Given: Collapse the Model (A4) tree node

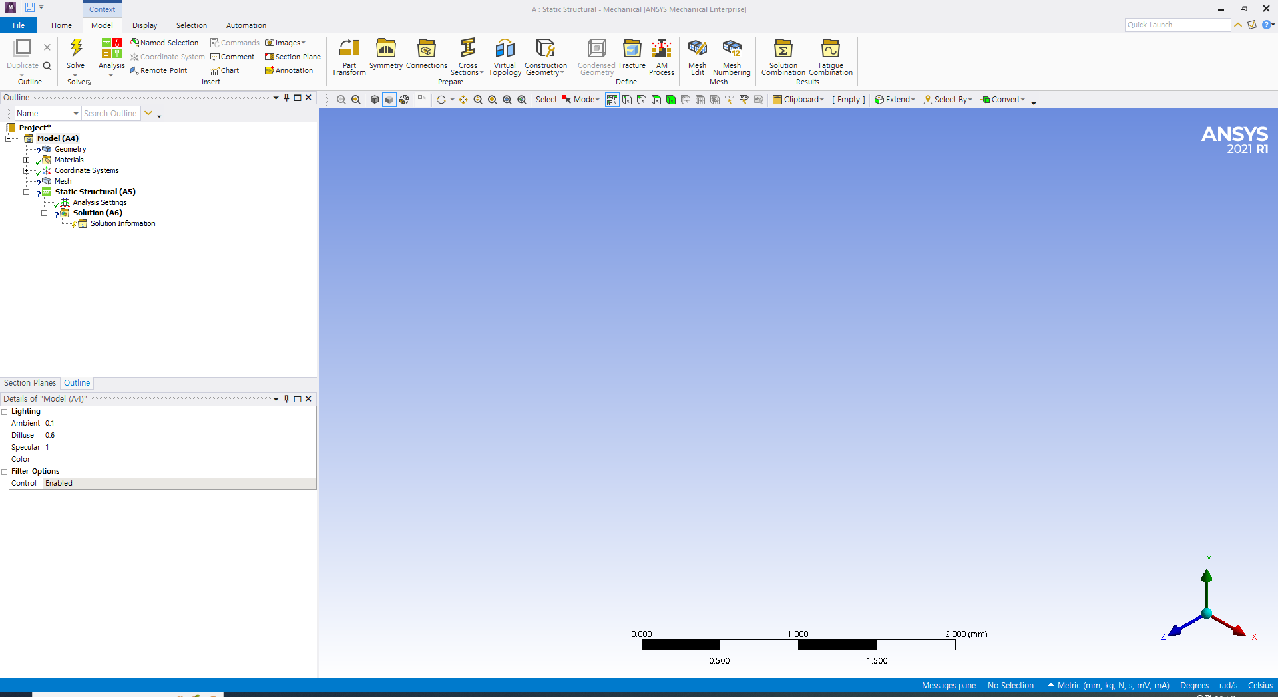Looking at the screenshot, I should coord(9,138).
